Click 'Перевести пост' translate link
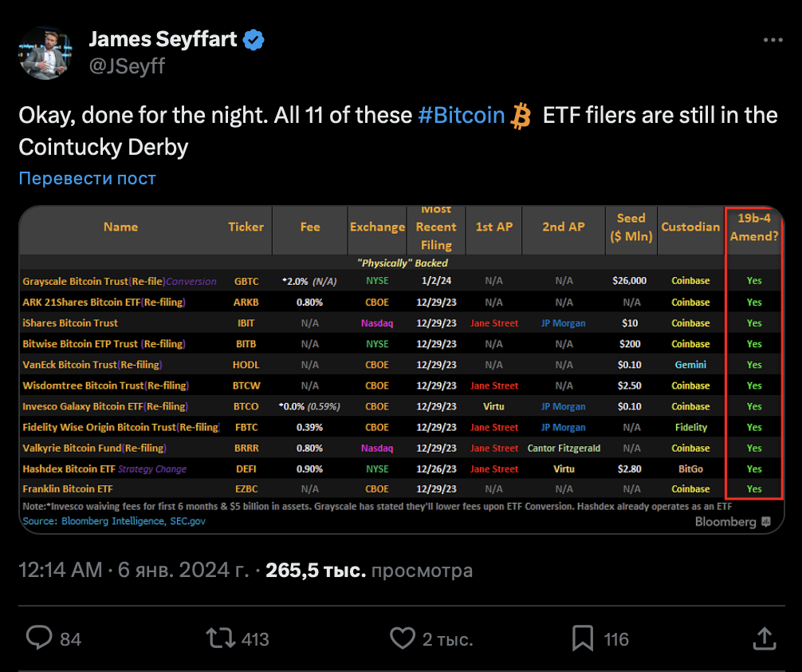 (87, 178)
